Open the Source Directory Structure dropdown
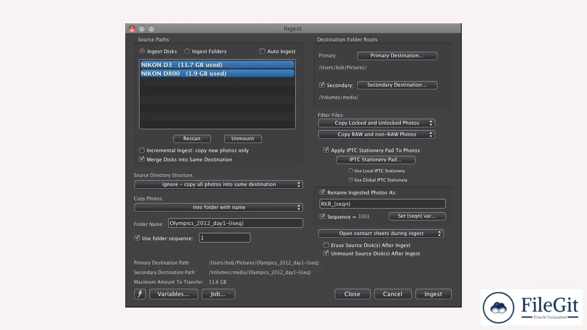The image size is (587, 330). pyautogui.click(x=218, y=184)
